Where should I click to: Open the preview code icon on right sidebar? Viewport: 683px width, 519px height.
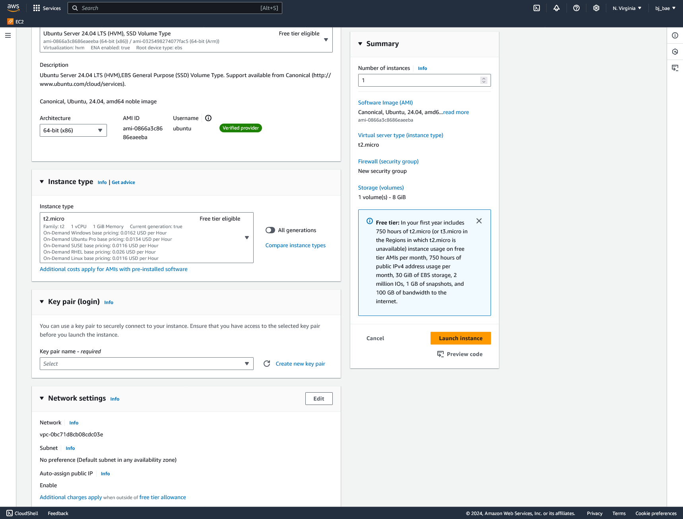[x=675, y=68]
